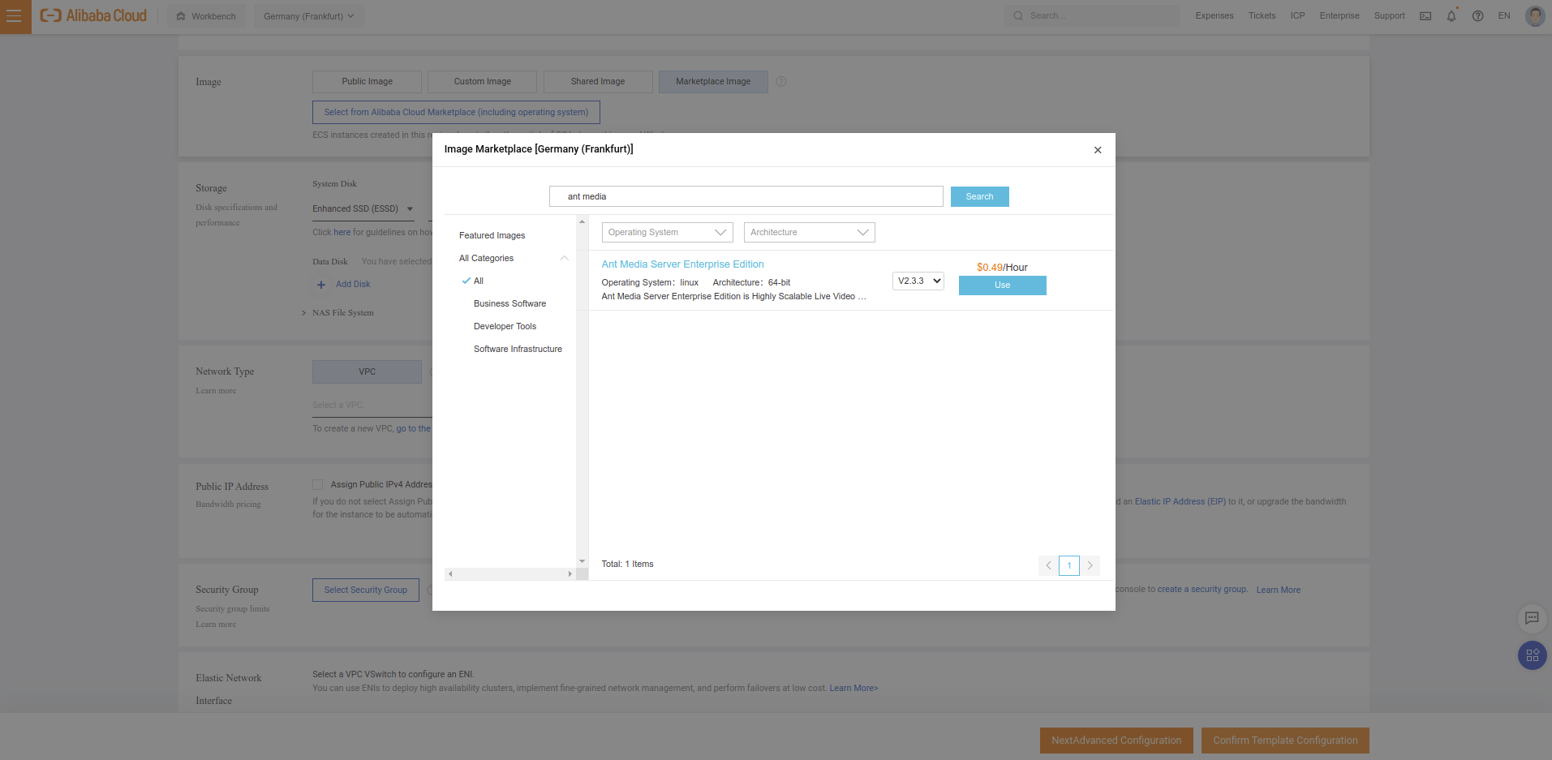Click the category list scroll-down arrow
Viewport: 1552px width, 760px height.
(x=582, y=561)
